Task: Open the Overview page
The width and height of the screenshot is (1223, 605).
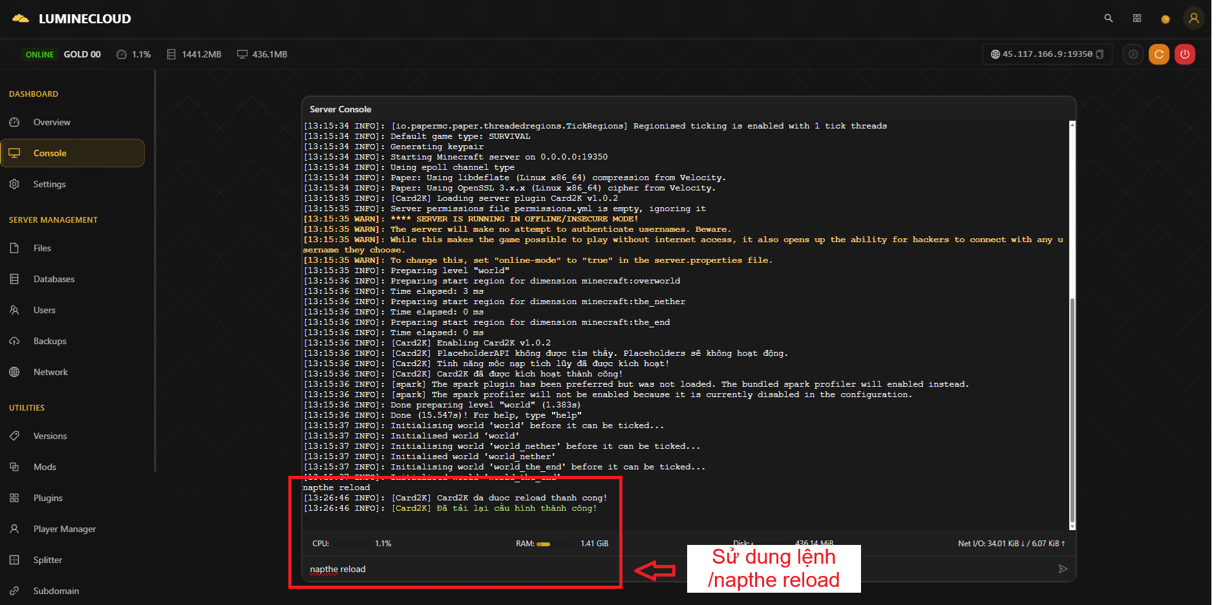Action: [52, 122]
